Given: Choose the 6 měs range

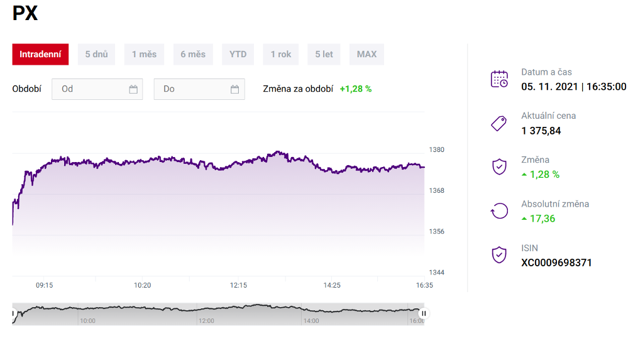Looking at the screenshot, I should click(193, 54).
